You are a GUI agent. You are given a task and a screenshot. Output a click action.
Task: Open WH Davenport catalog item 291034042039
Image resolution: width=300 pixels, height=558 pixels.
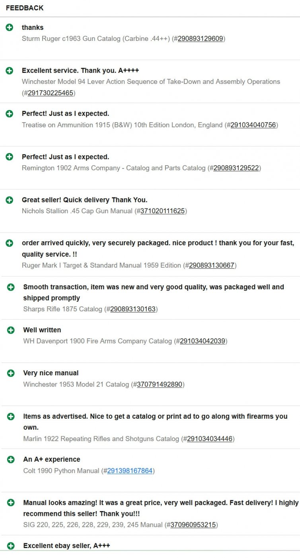coord(203,341)
